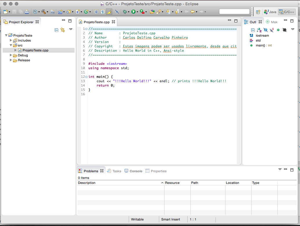The width and height of the screenshot is (300, 226).
Task: Expand the Debug folder node
Action: tap(11, 55)
